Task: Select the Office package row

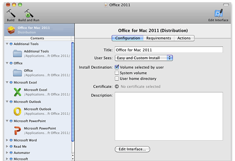Action: tap(38, 73)
